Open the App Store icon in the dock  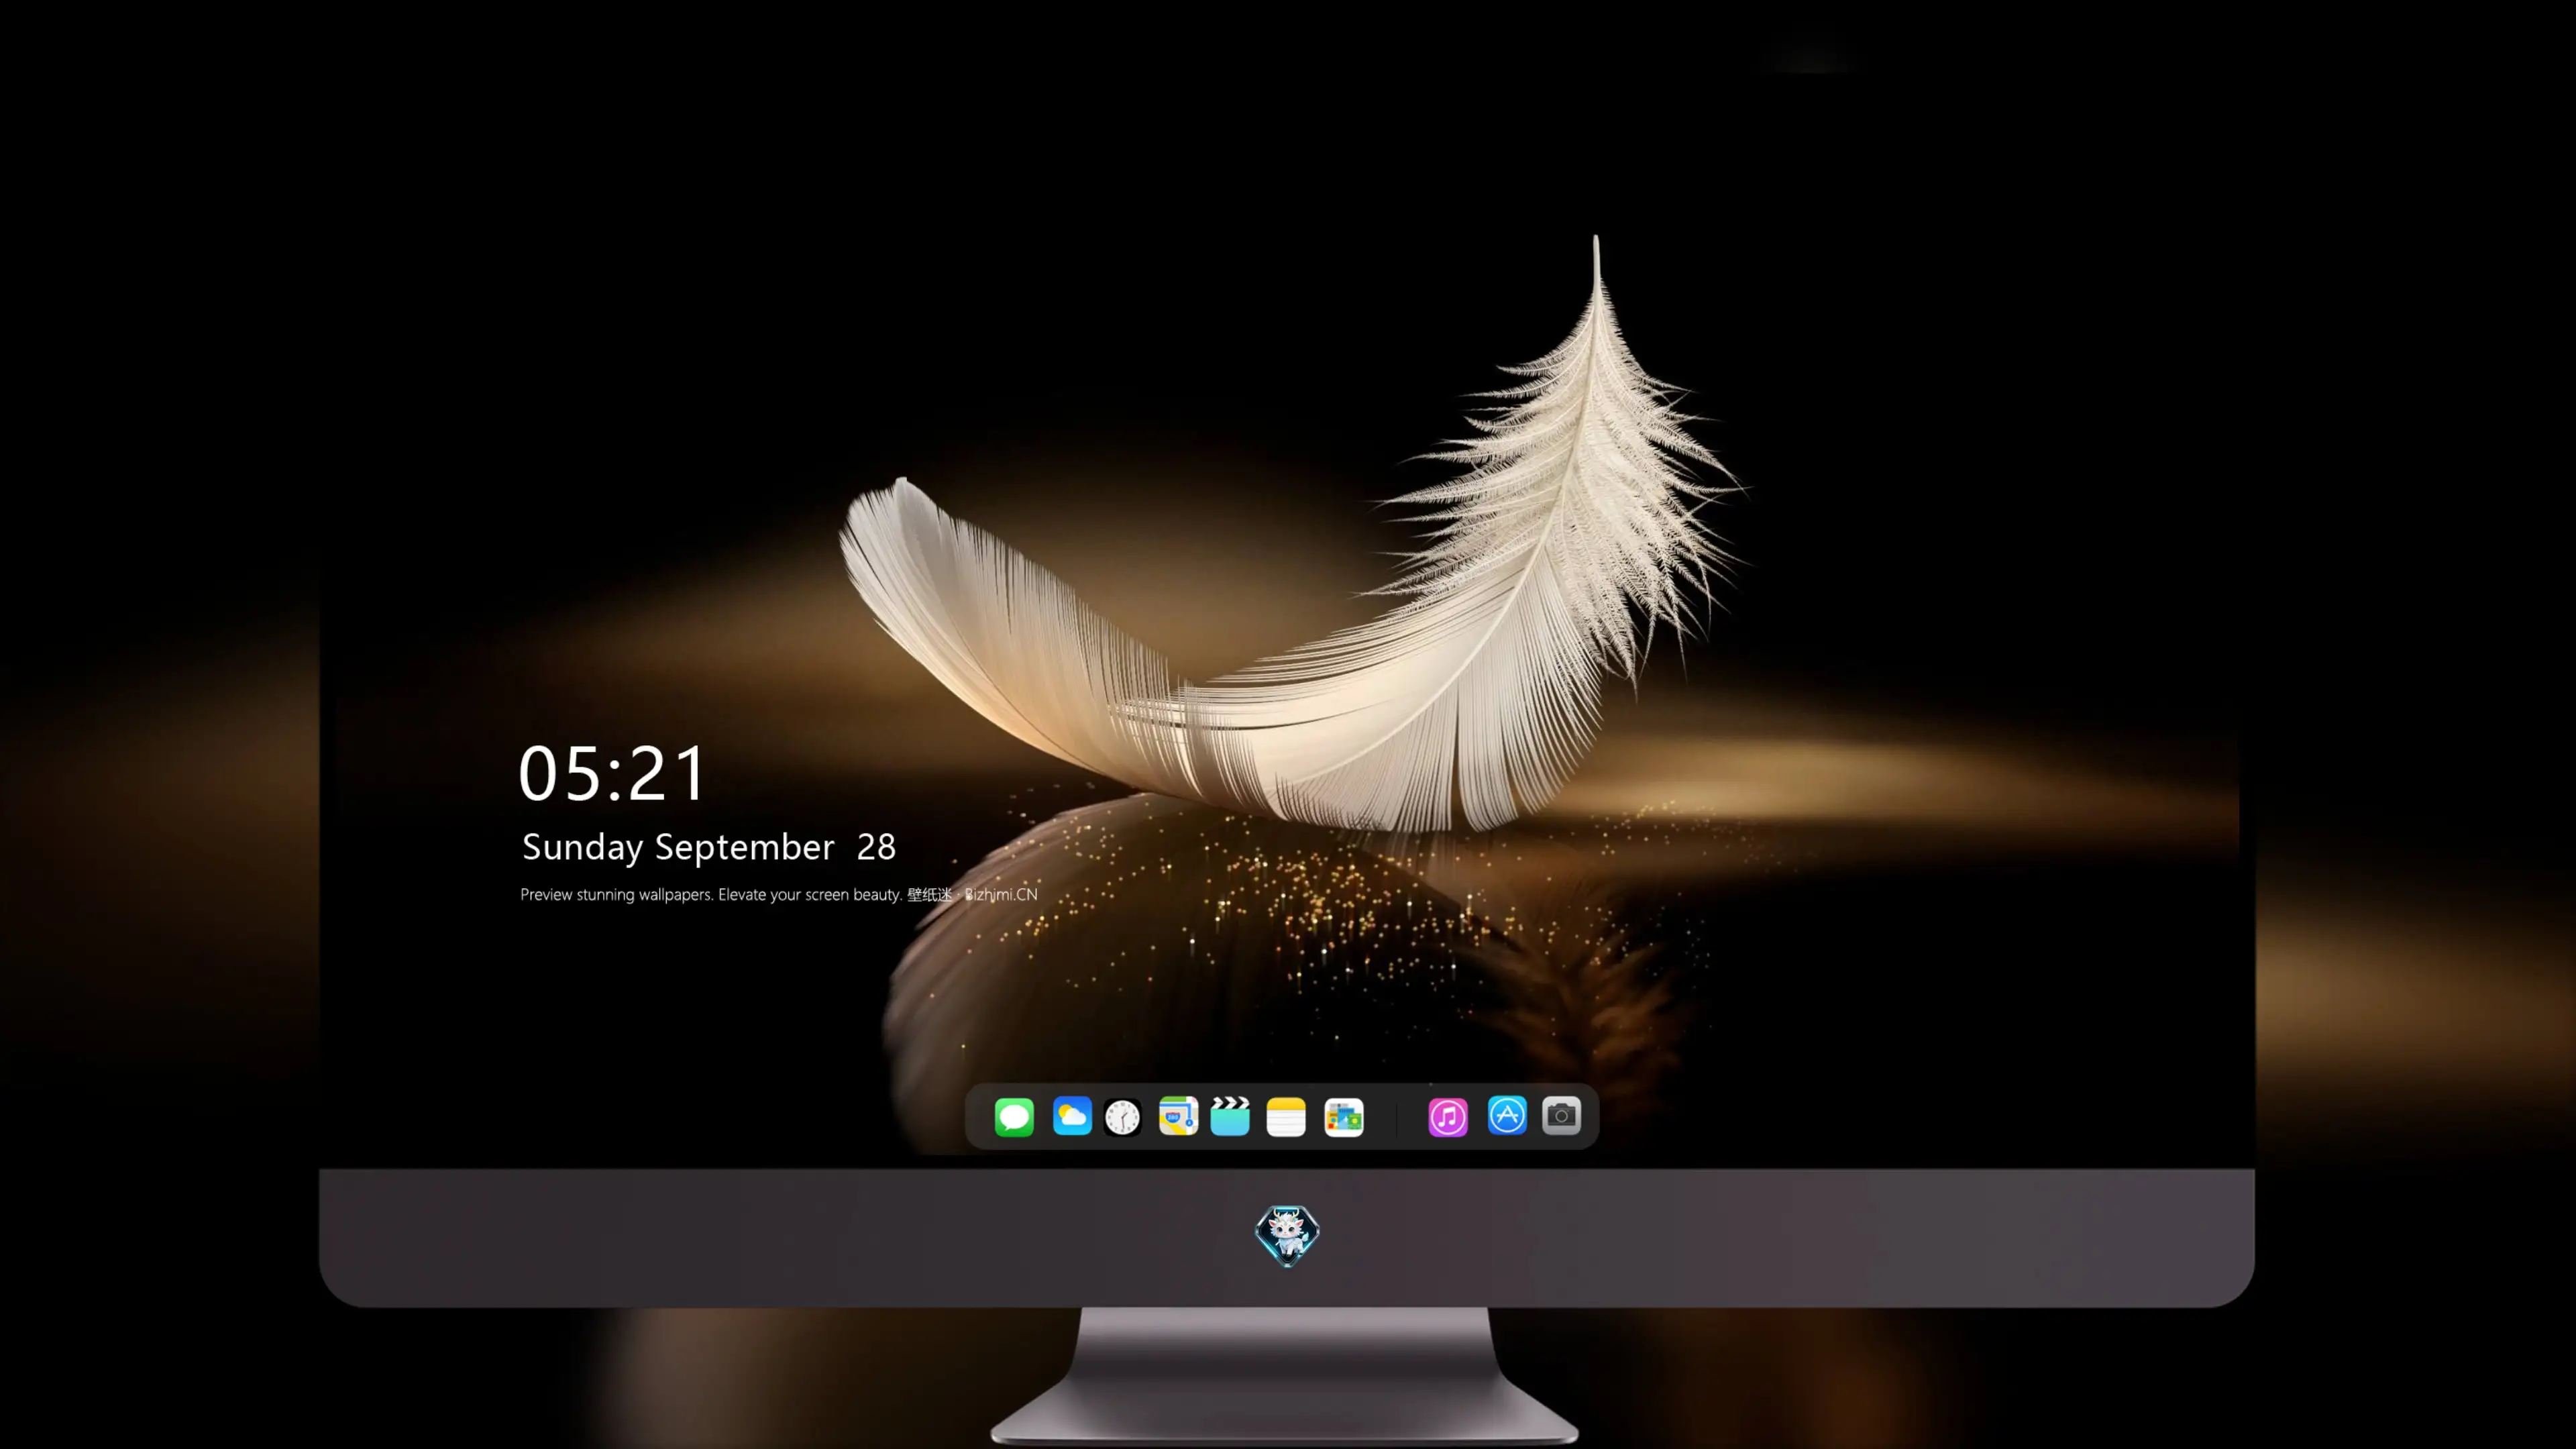pyautogui.click(x=1507, y=1115)
